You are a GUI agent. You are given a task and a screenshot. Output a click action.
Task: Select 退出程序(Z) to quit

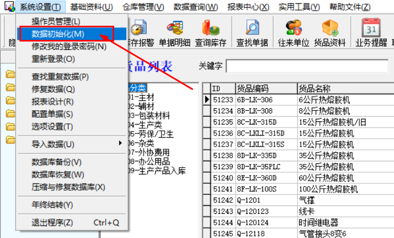[72, 223]
